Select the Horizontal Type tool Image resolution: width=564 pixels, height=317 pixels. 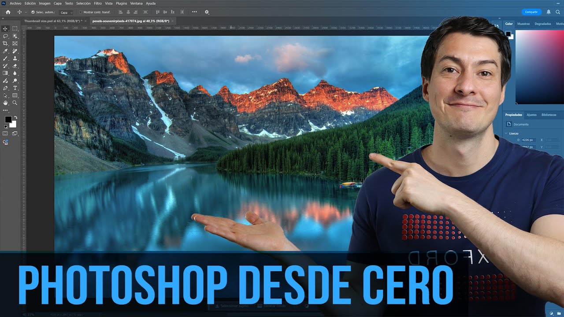tap(15, 88)
